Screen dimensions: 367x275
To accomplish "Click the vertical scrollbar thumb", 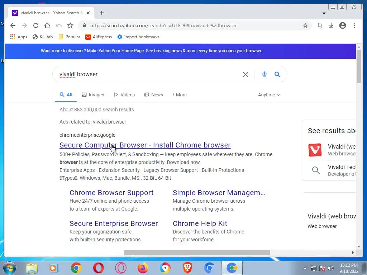I will point(359,66).
